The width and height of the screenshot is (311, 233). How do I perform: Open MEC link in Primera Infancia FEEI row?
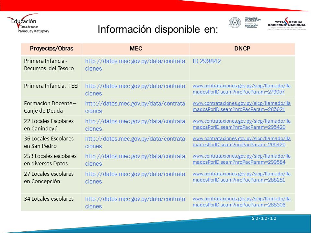pyautogui.click(x=135, y=90)
